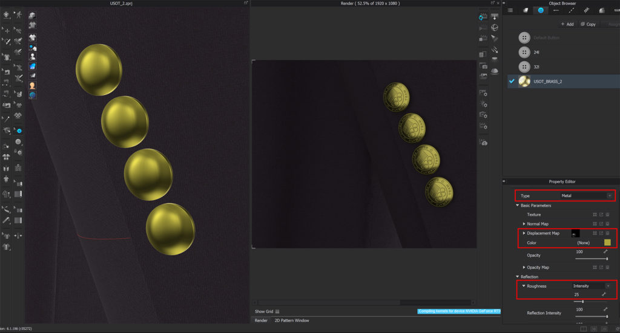This screenshot has width=620, height=333.
Task: Click the avatar bust display icon
Action: coord(33,56)
